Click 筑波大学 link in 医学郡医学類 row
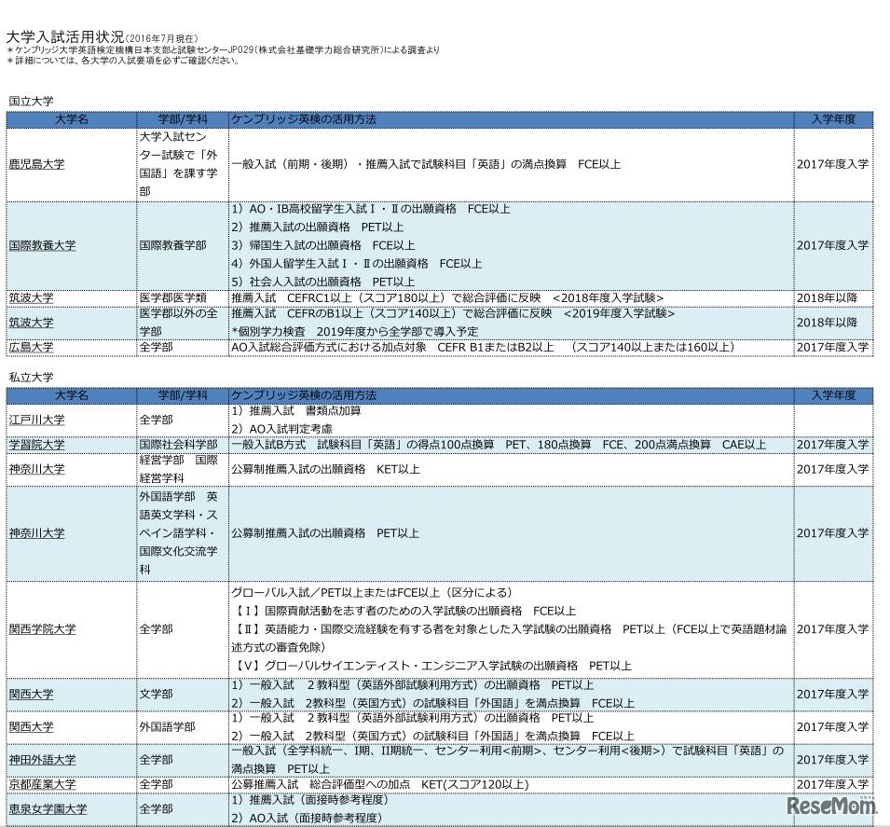890x827 pixels. click(x=31, y=297)
